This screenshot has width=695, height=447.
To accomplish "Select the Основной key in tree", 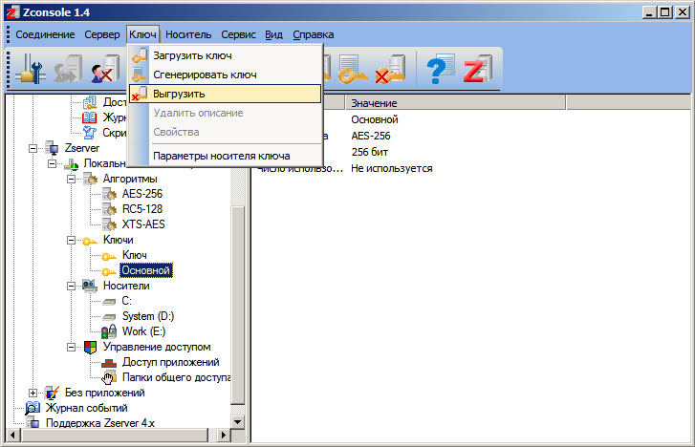I will 146,270.
